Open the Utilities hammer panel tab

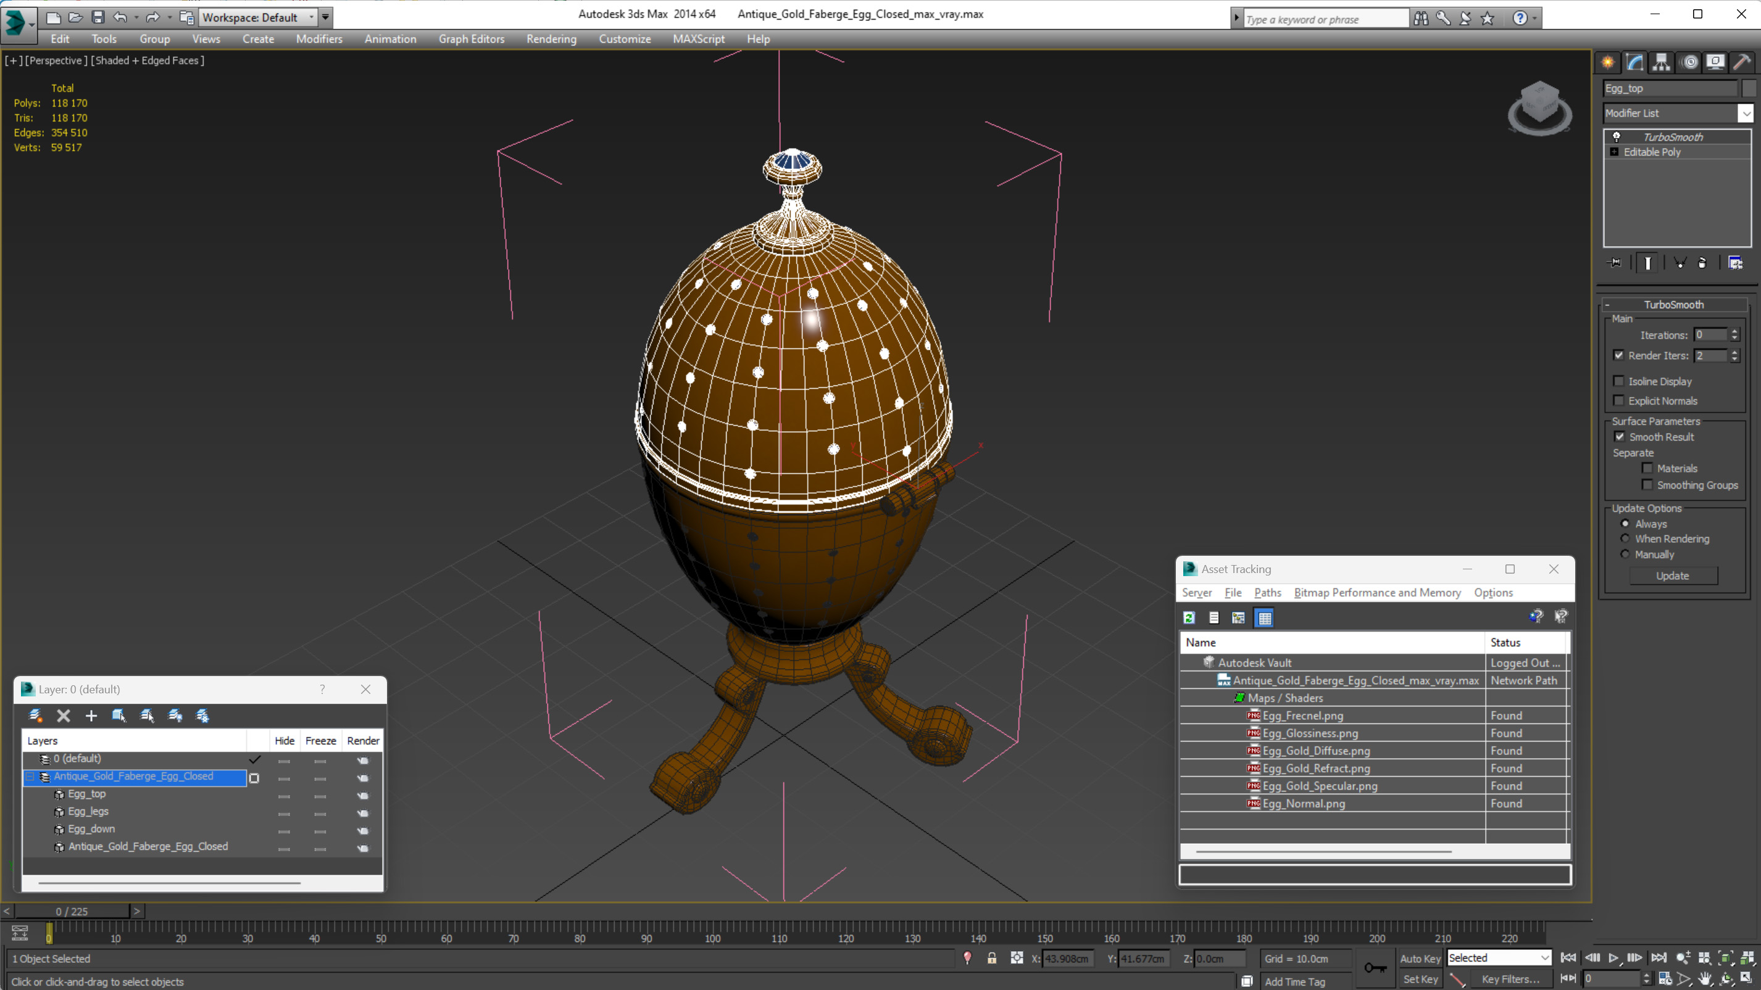[1742, 63]
